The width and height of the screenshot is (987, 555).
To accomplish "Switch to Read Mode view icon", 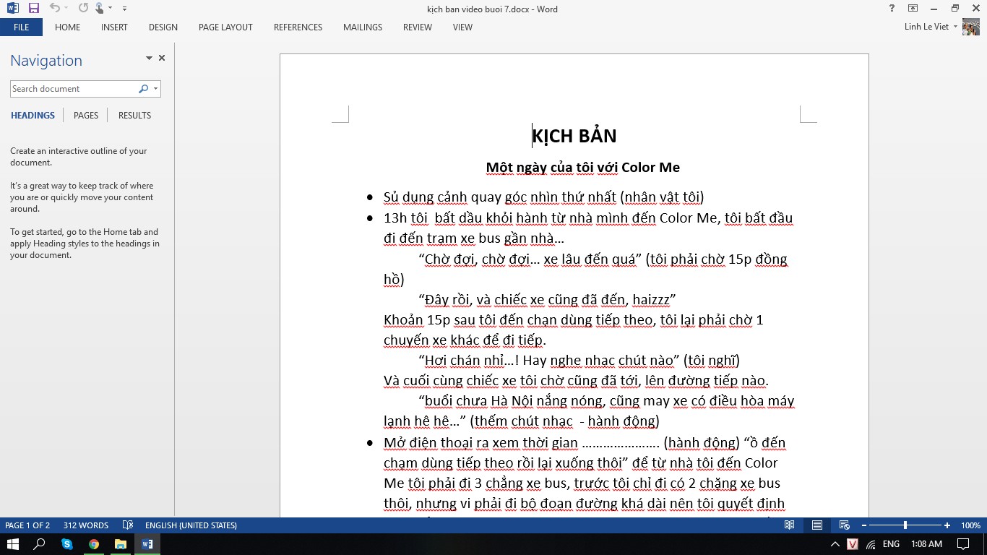I will click(x=790, y=525).
